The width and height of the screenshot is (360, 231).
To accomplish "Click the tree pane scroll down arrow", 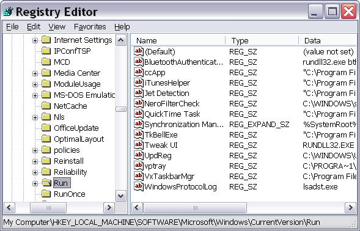I will click(x=121, y=196).
